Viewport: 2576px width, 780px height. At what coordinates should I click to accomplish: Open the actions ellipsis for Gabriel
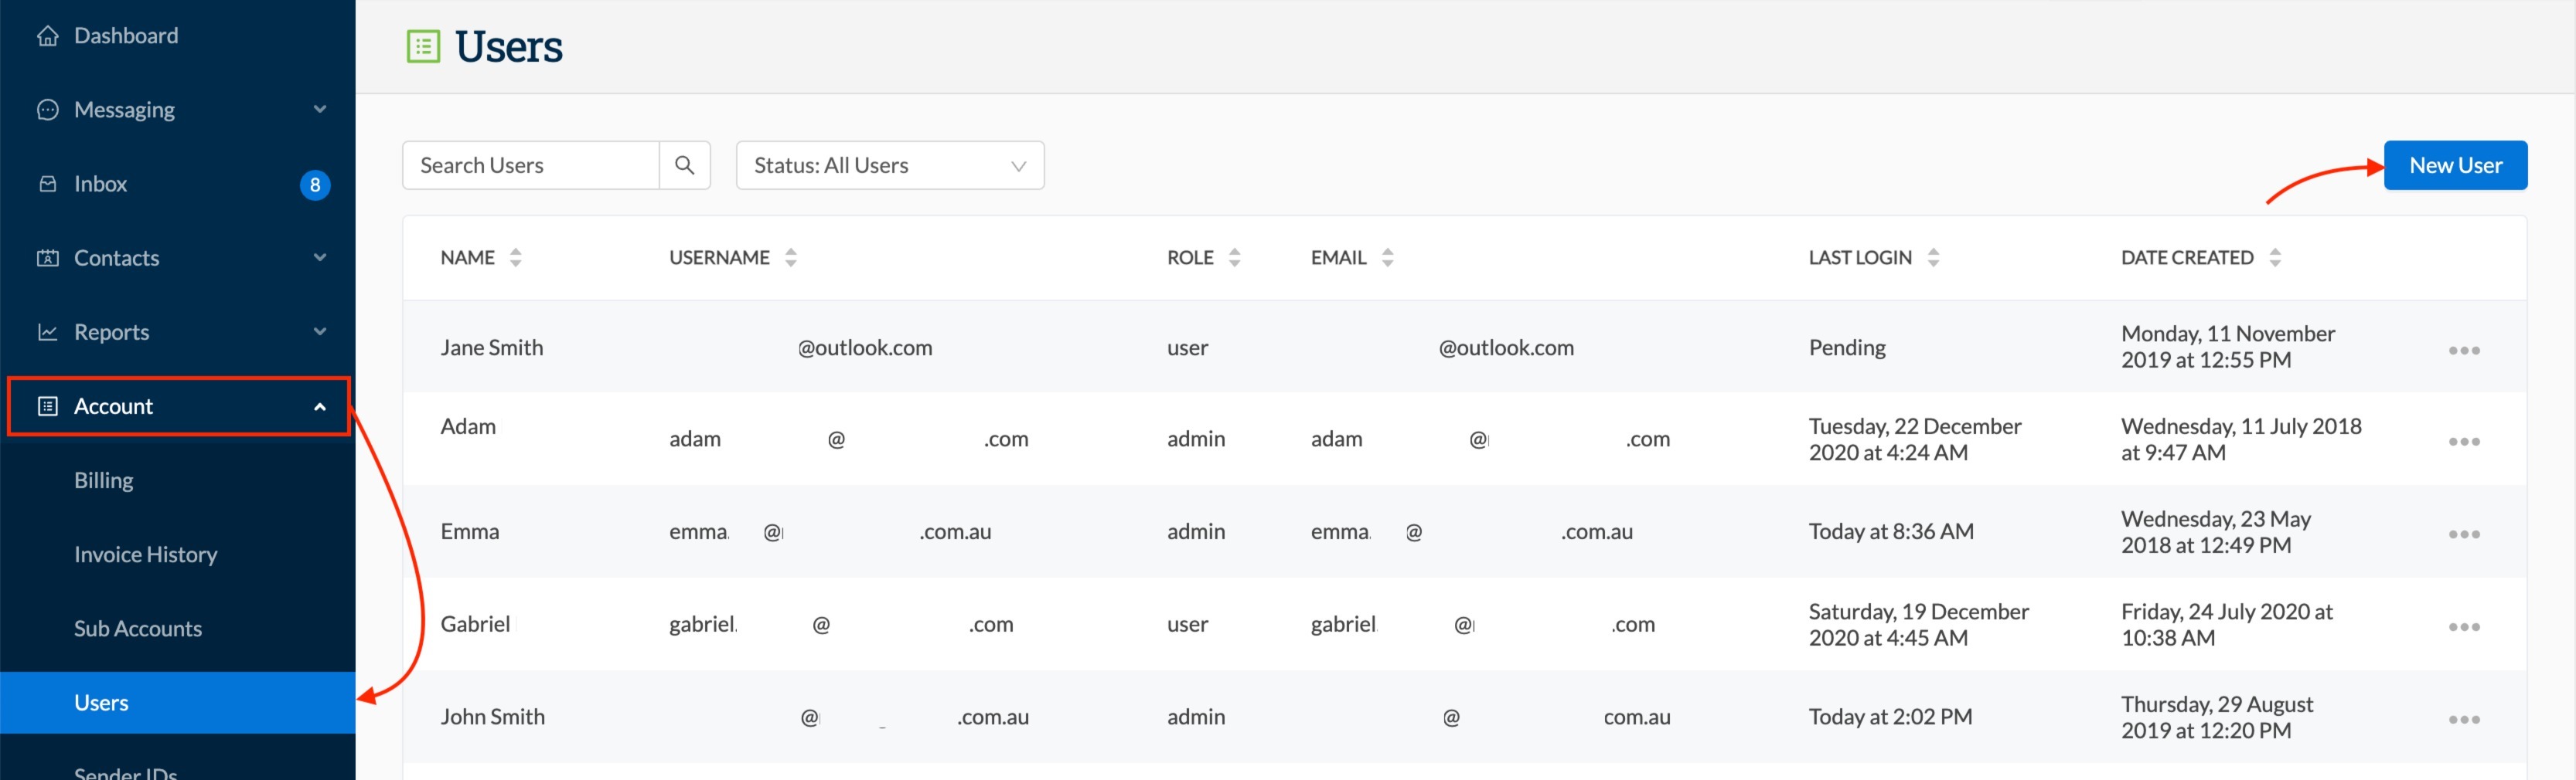point(2465,626)
